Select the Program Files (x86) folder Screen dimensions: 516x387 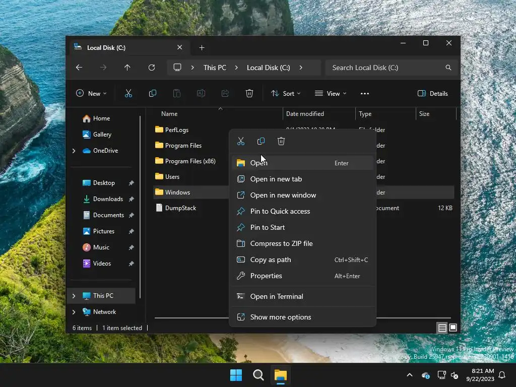click(x=190, y=161)
